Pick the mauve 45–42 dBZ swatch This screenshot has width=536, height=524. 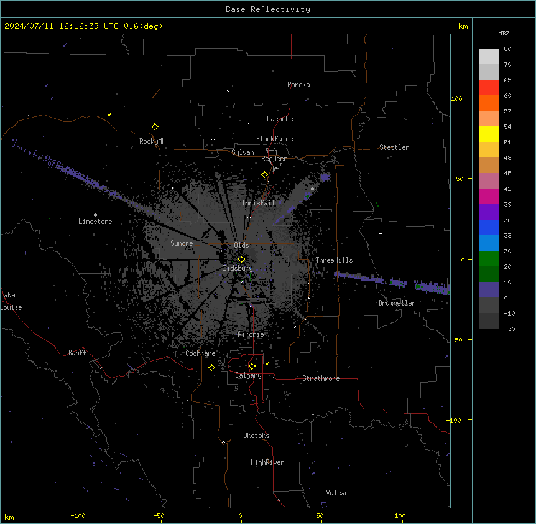pyautogui.click(x=489, y=180)
